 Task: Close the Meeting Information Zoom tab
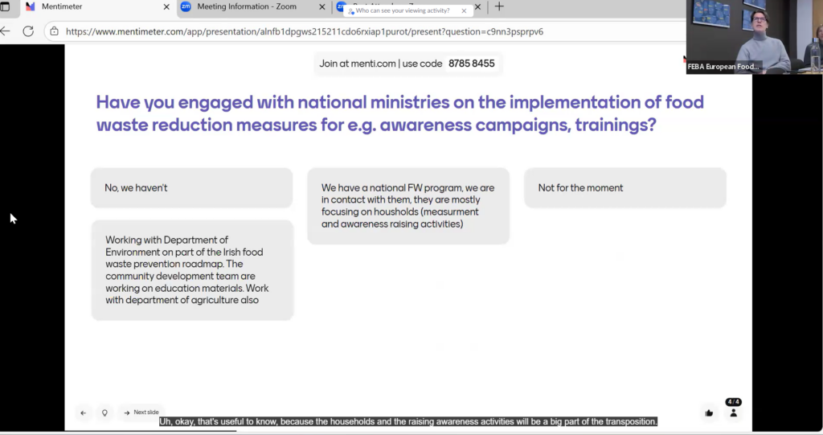tap(322, 7)
